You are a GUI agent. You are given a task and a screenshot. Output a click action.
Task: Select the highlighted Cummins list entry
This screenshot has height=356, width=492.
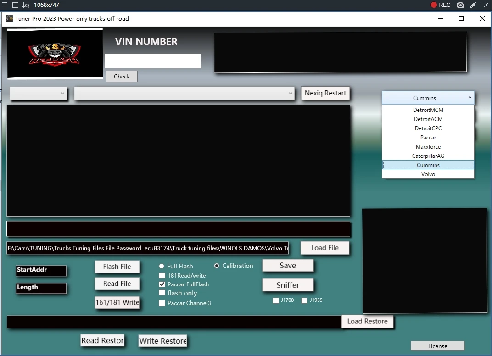(428, 165)
